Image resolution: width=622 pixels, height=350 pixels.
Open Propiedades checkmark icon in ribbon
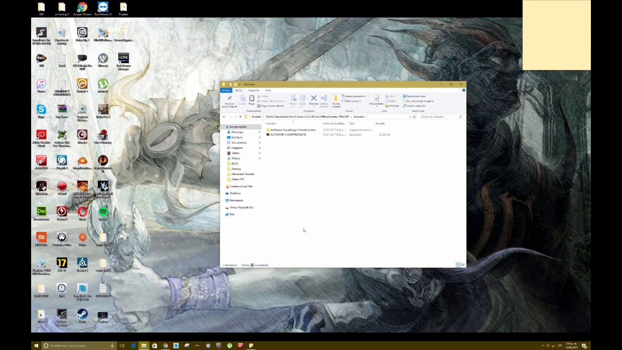pyautogui.click(x=377, y=98)
